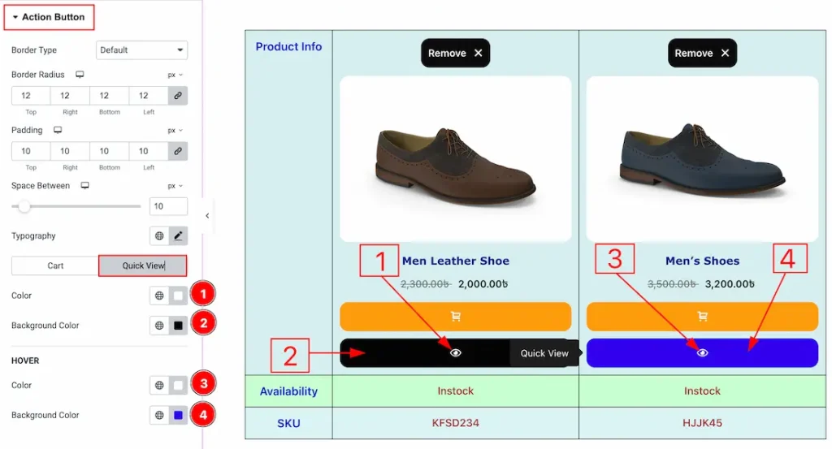Open the normal Background Color black swatch
The height and width of the screenshot is (449, 832).
click(178, 326)
